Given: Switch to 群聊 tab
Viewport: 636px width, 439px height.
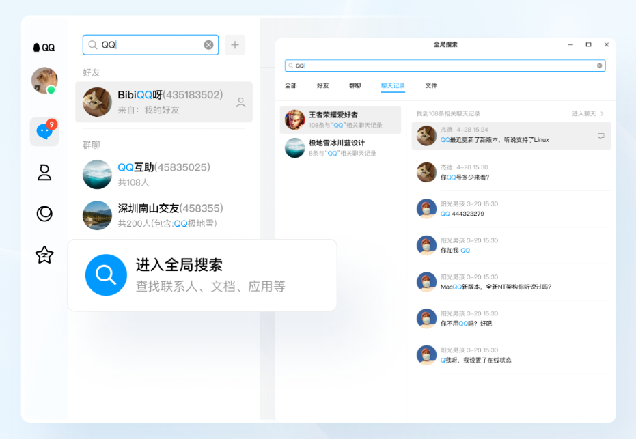Looking at the screenshot, I should pos(355,85).
